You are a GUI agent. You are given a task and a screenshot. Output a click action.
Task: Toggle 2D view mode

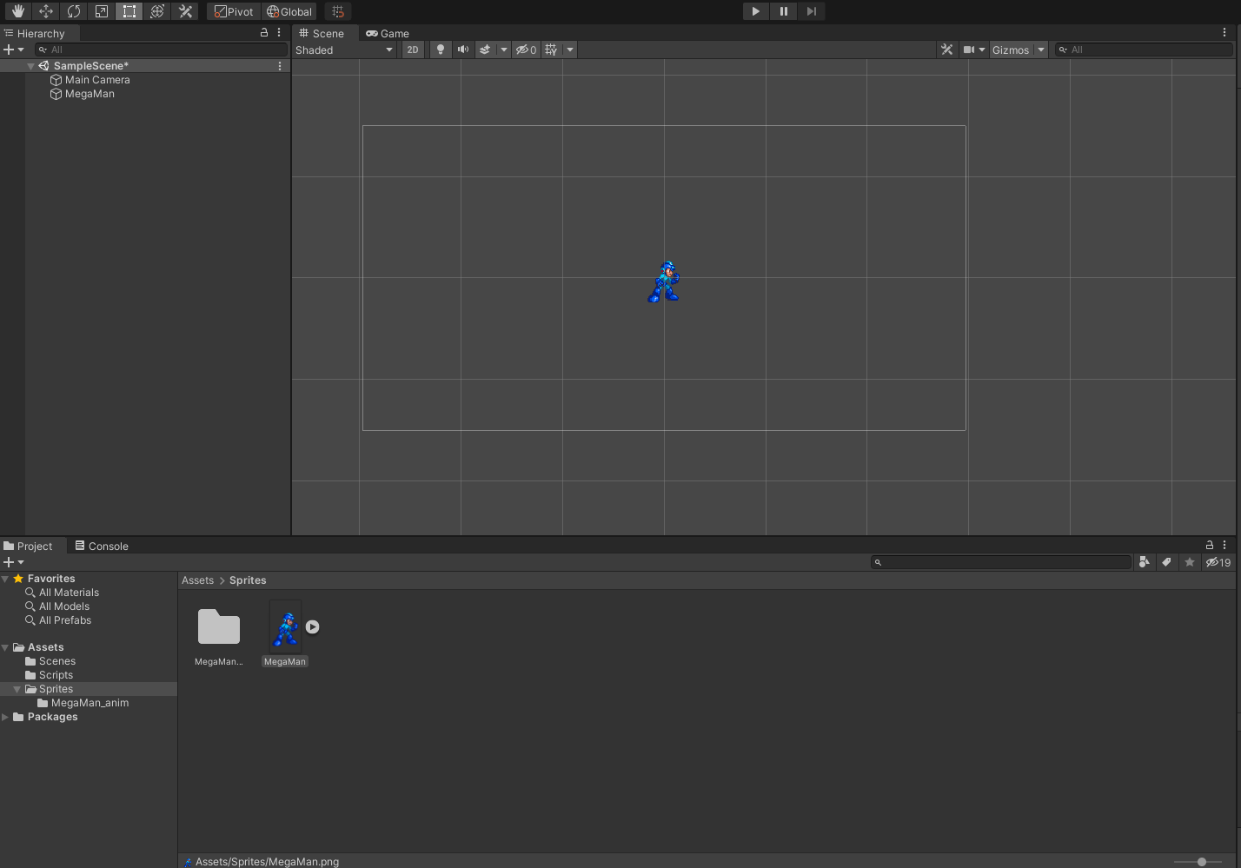click(413, 50)
